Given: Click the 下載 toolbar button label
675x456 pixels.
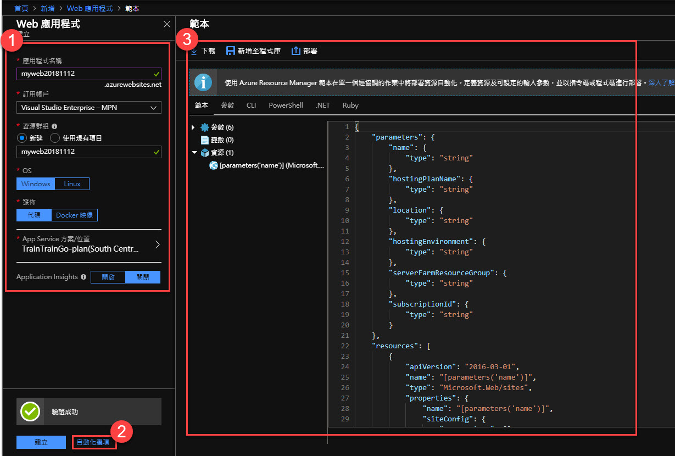Looking at the screenshot, I should coord(208,51).
